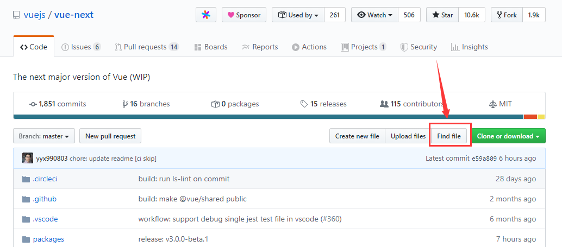
Task: Click the yellow JavaScript language bar segment
Action: pos(541,117)
